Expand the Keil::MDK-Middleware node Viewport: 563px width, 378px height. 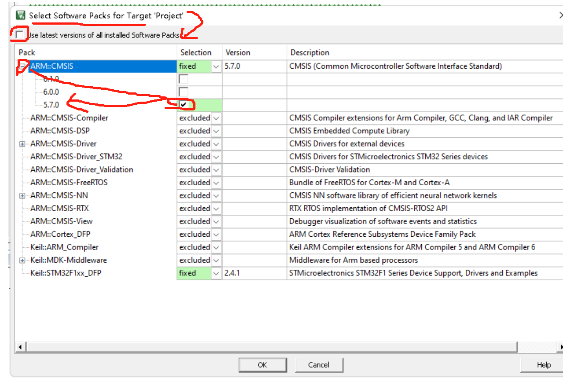click(22, 260)
